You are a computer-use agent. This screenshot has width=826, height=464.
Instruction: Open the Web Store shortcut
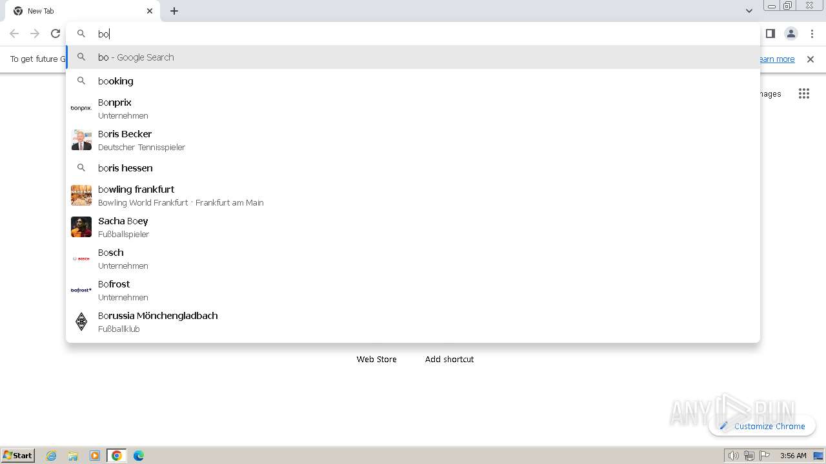(x=377, y=359)
